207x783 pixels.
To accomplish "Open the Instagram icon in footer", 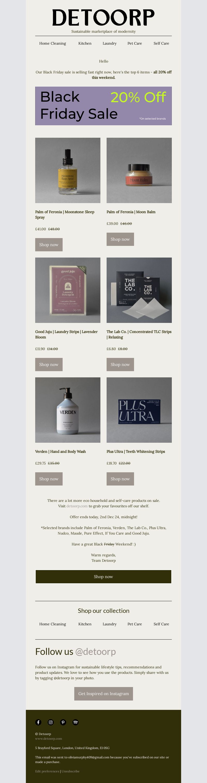I will click(x=51, y=722).
